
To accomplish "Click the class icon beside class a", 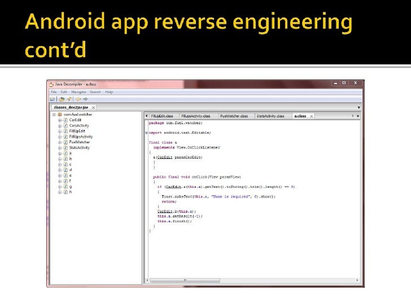I will [x=66, y=153].
